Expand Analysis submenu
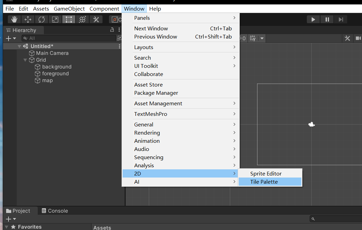Image resolution: width=362 pixels, height=230 pixels. [x=181, y=166]
